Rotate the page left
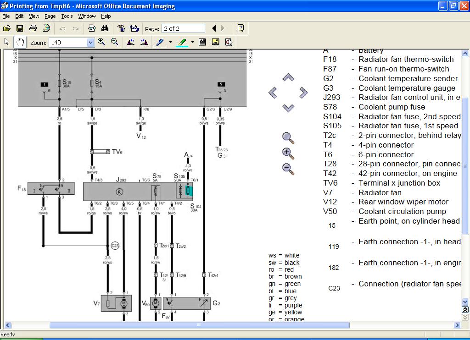470x340 pixels. 131,42
